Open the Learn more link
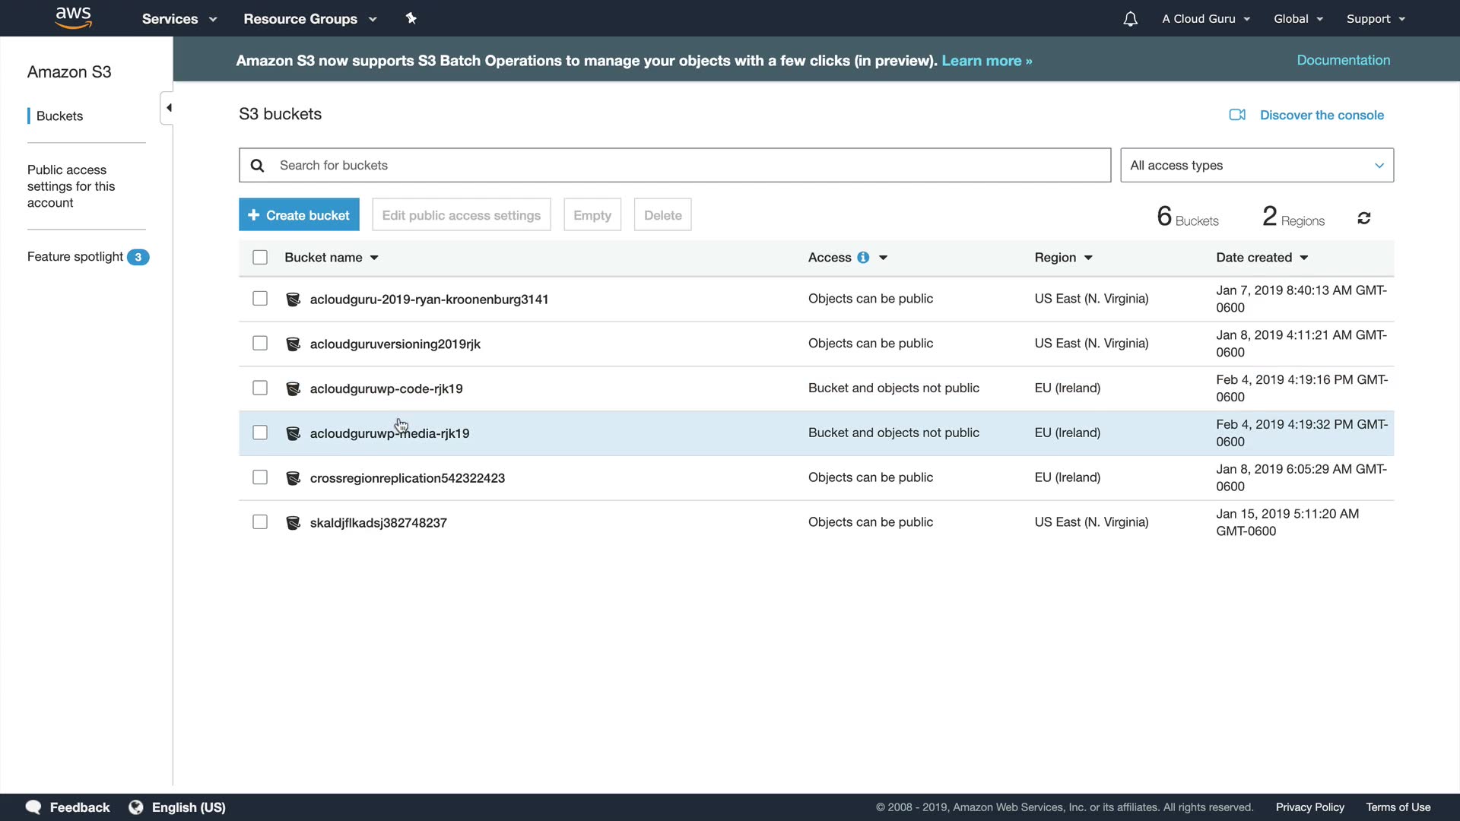This screenshot has height=821, width=1460. coord(986,61)
